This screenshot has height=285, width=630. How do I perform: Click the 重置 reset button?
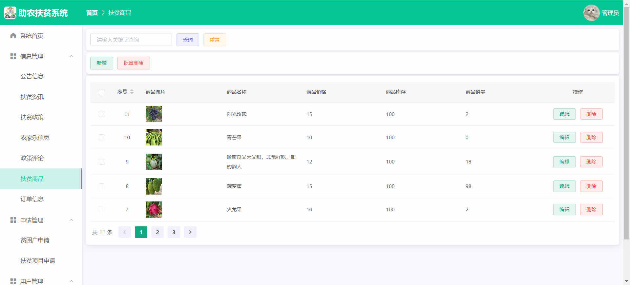215,40
